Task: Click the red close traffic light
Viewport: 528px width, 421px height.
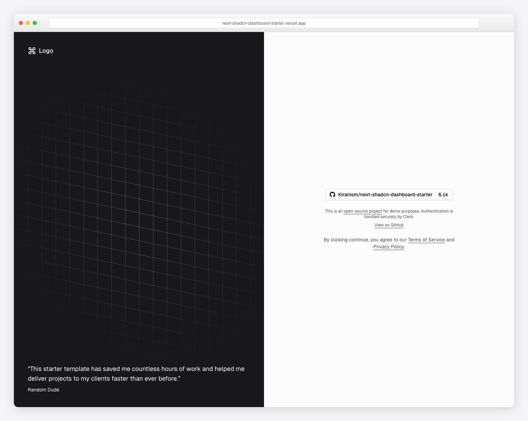Action: [x=21, y=22]
